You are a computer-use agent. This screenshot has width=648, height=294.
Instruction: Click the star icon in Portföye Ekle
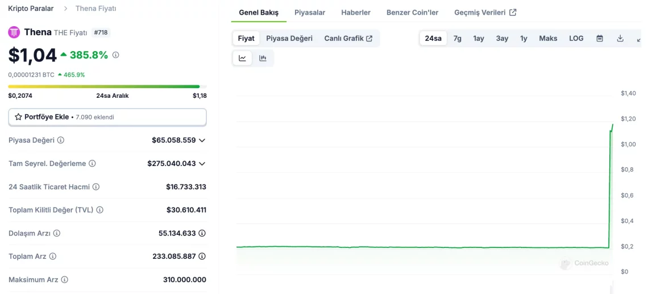pos(18,117)
